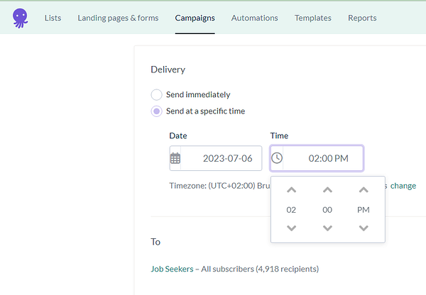
Task: Select Send at a specific time
Action: (x=157, y=111)
